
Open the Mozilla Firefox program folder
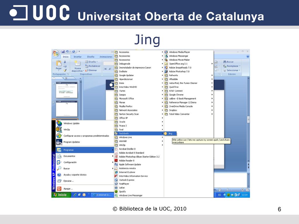(139, 106)
